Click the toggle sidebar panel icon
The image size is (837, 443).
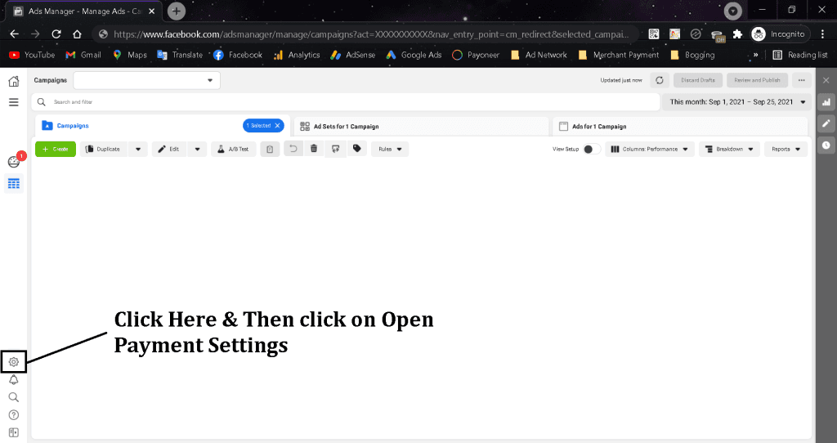14,432
